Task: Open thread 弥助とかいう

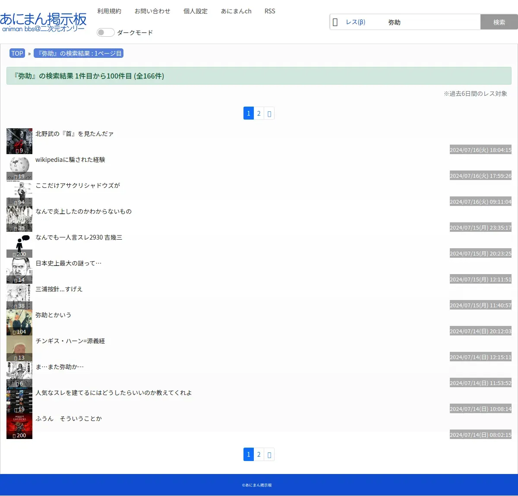Action: pyautogui.click(x=54, y=315)
